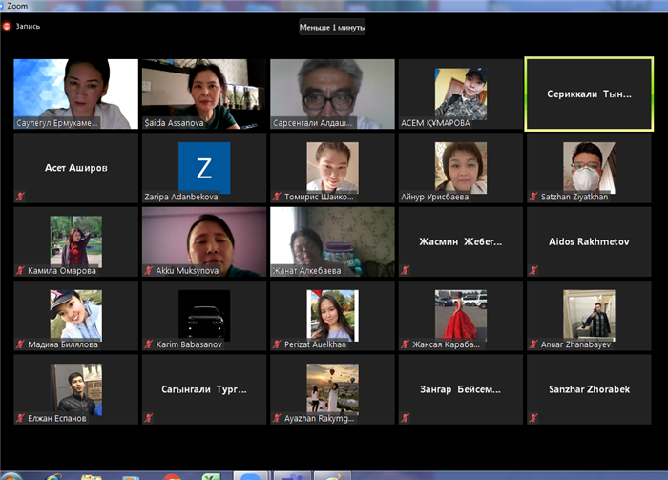Image resolution: width=668 pixels, height=480 pixels.
Task: Click Sanzhar Zhorabek's participant tile
Action: point(589,389)
